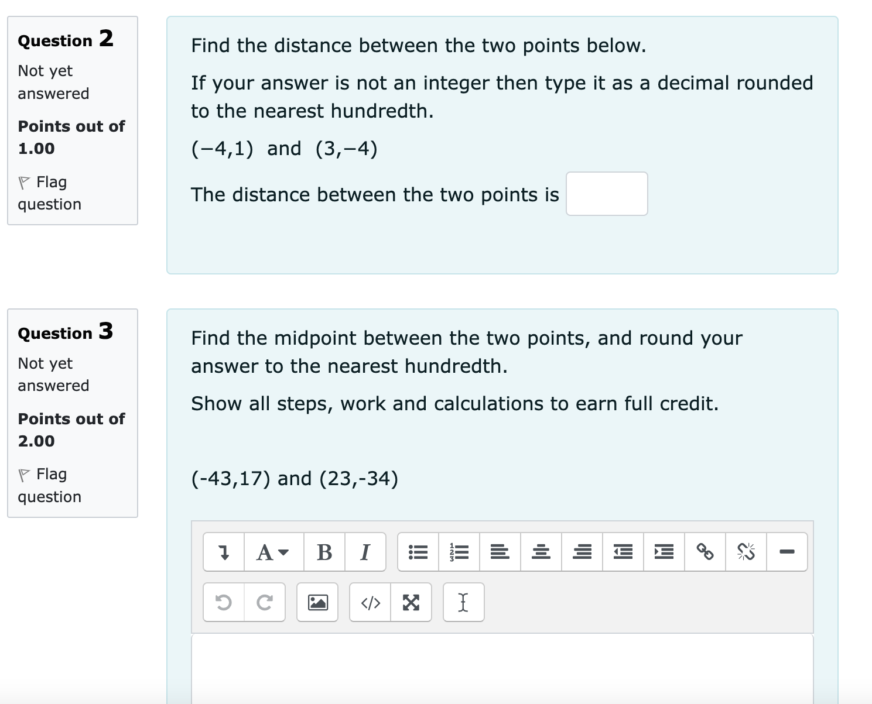Viewport: 872px width, 704px height.
Task: Open the font style dropdown
Action: 269,551
